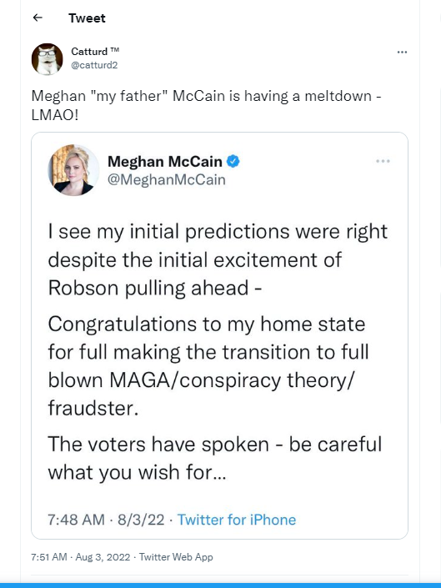Click Meghan McCain display name
441x588 pixels.
tap(165, 162)
